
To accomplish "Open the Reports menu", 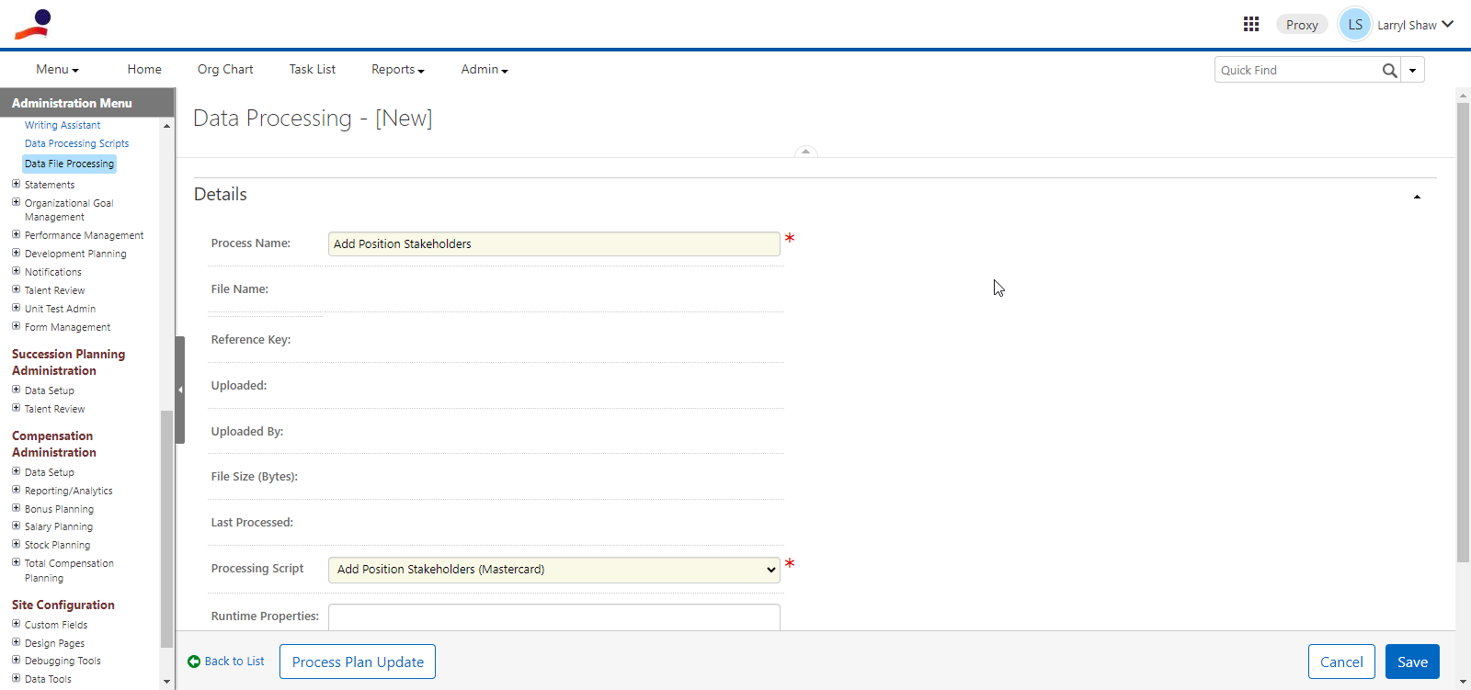I will click(397, 69).
